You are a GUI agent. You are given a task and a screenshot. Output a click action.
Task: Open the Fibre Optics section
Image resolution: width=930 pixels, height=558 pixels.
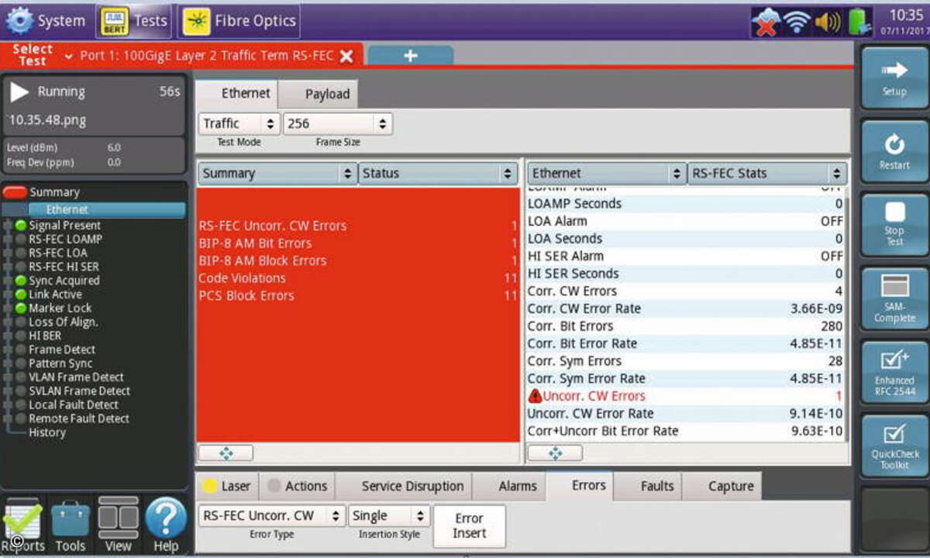coord(239,21)
